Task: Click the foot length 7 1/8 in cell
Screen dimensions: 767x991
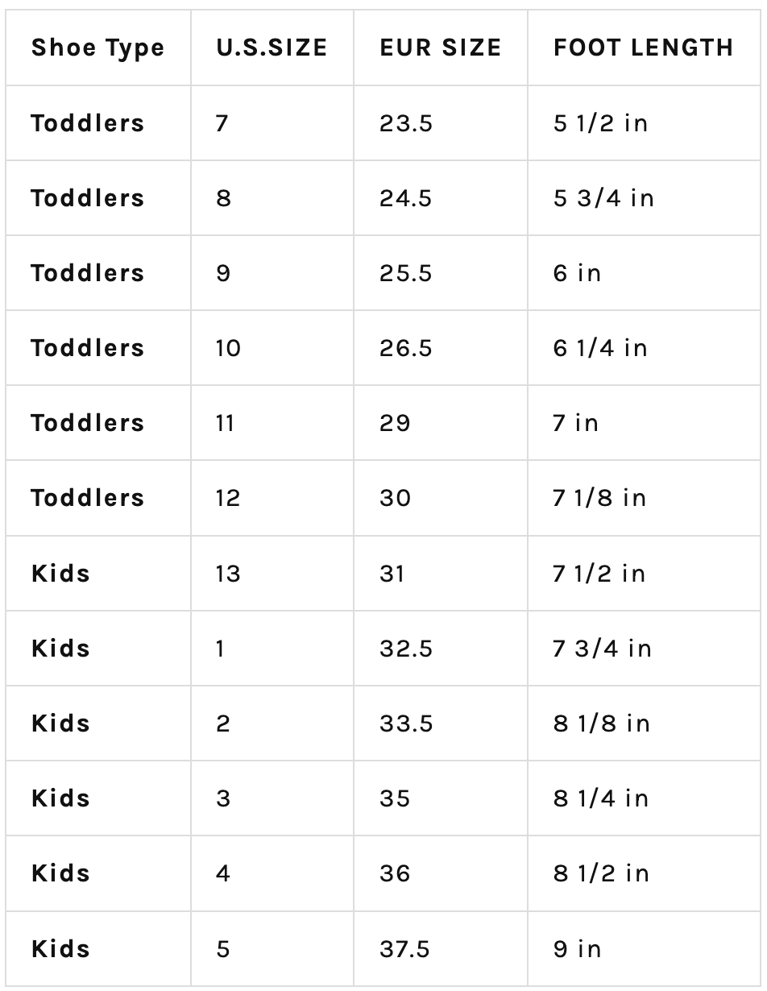Action: coord(644,498)
